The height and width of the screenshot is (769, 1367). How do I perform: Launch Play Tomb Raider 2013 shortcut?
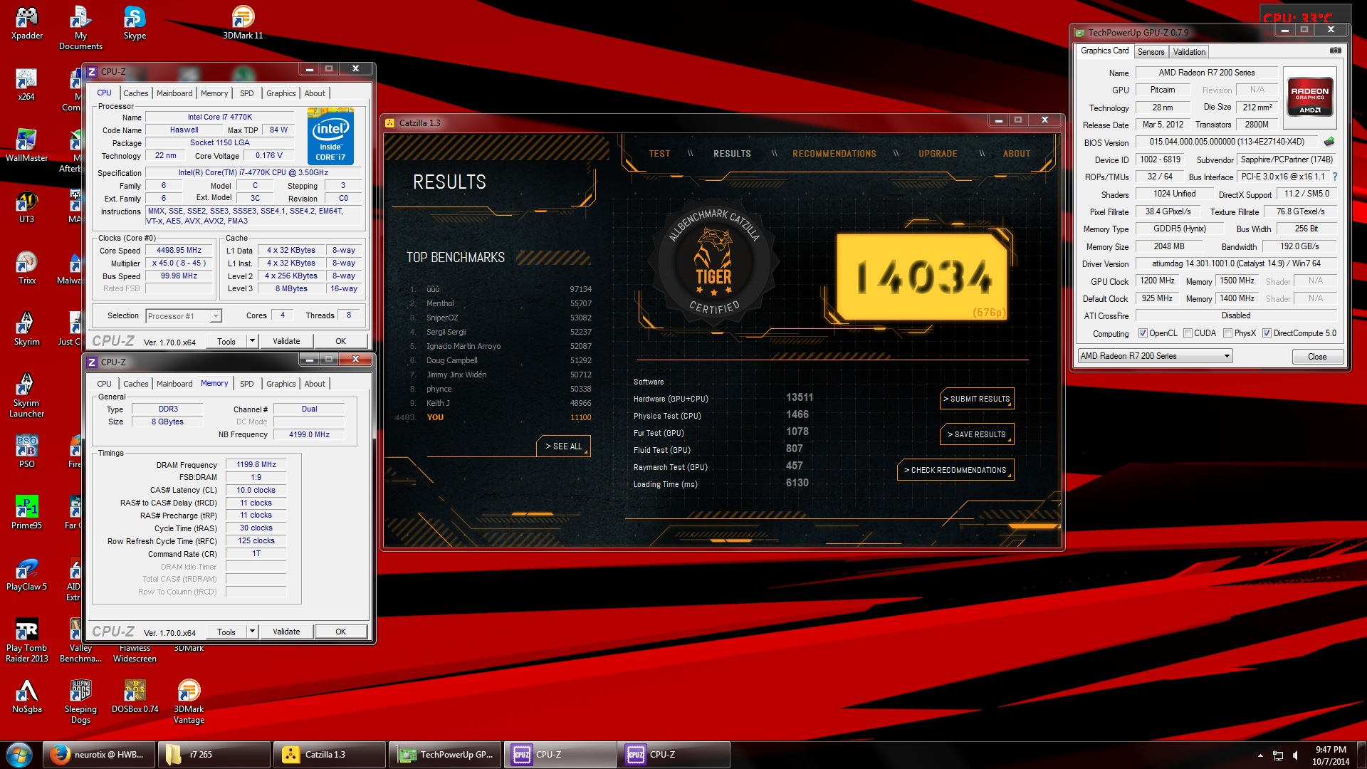[x=26, y=640]
